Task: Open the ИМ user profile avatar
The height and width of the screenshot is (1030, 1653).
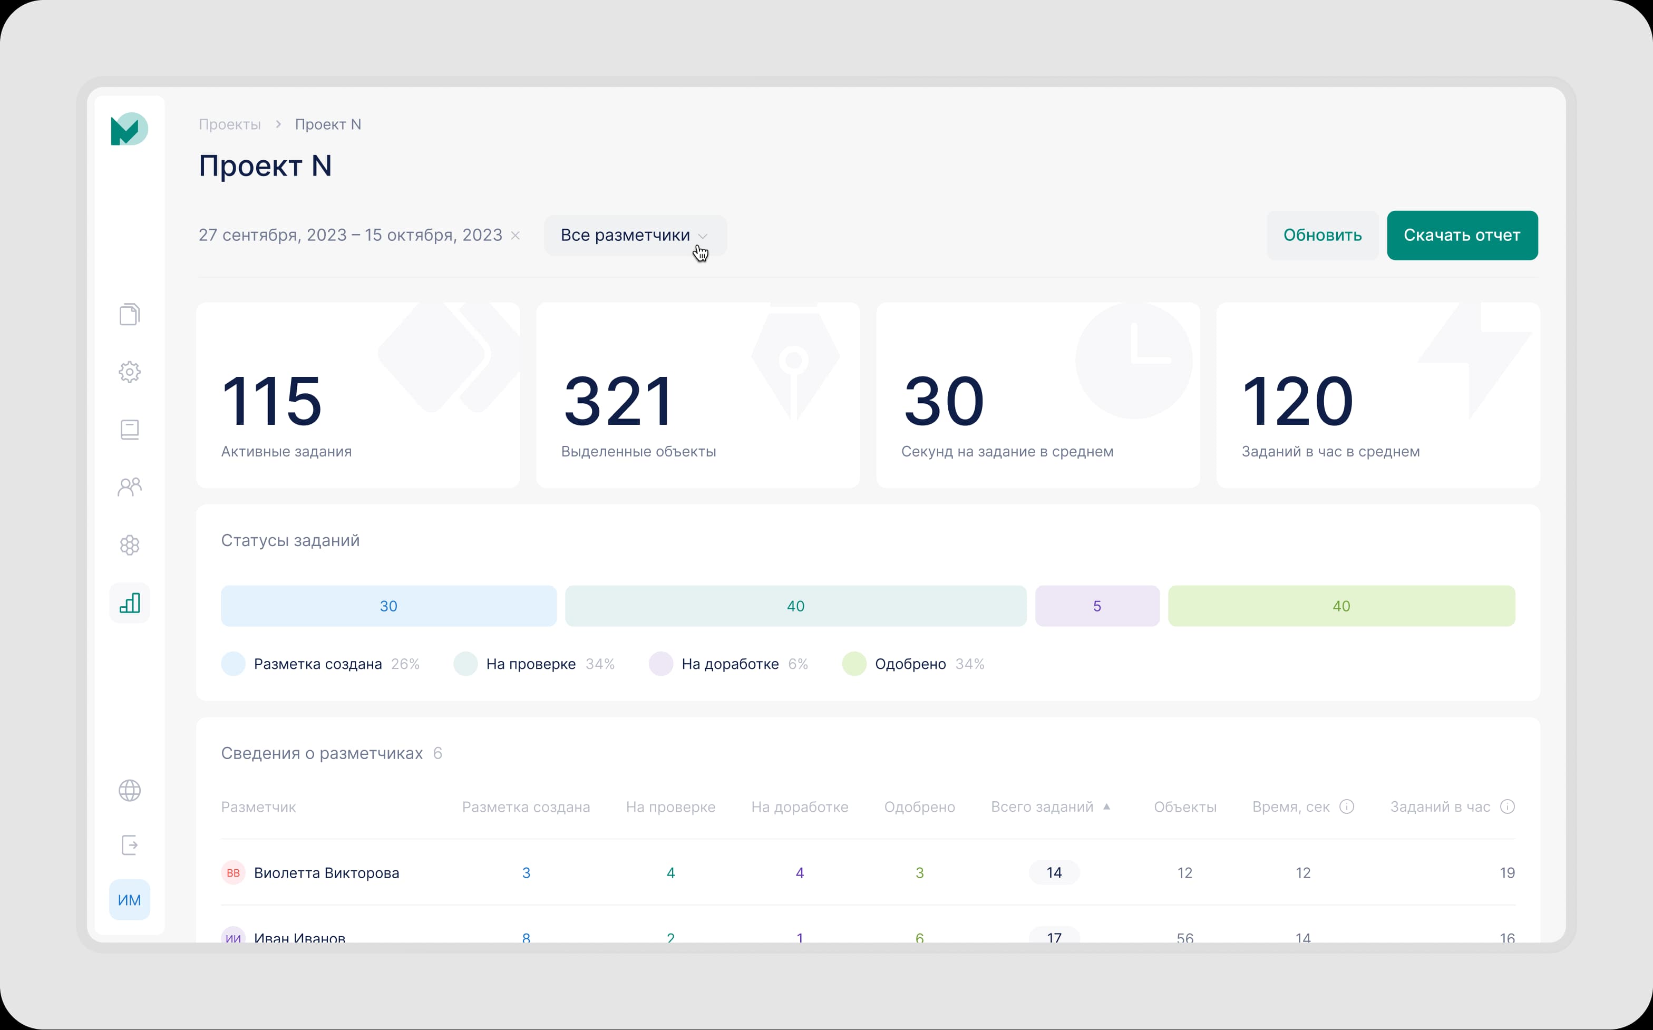Action: point(130,900)
